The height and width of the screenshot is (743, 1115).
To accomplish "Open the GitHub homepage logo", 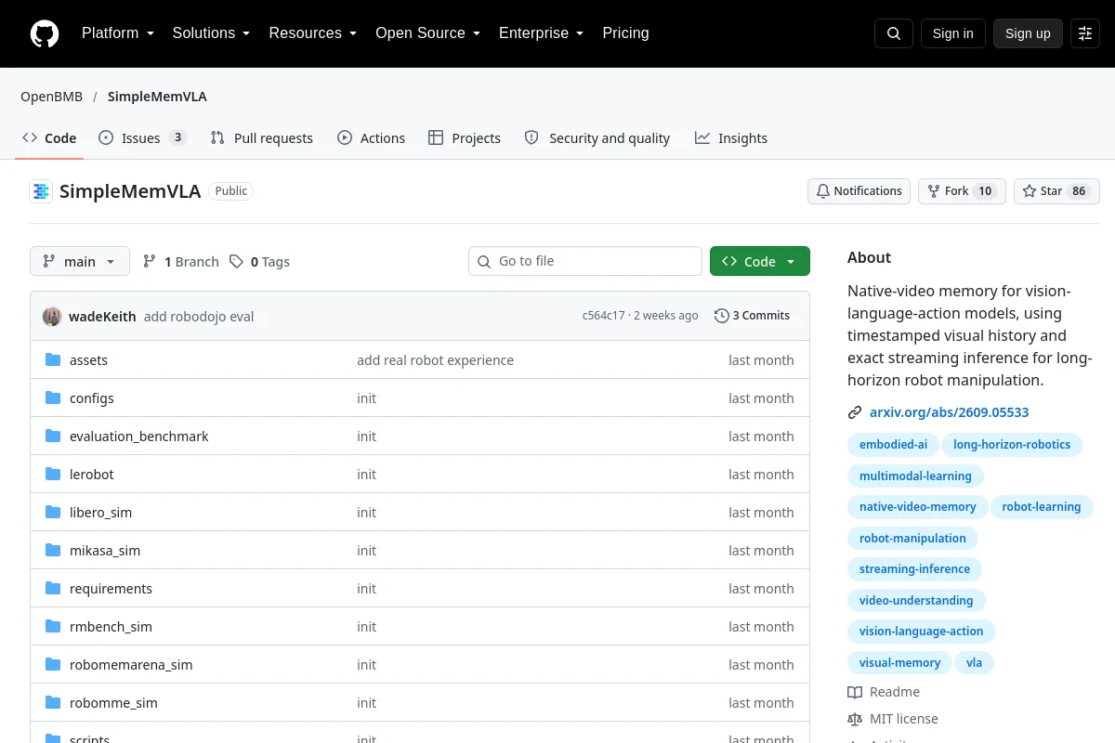I will (x=45, y=33).
